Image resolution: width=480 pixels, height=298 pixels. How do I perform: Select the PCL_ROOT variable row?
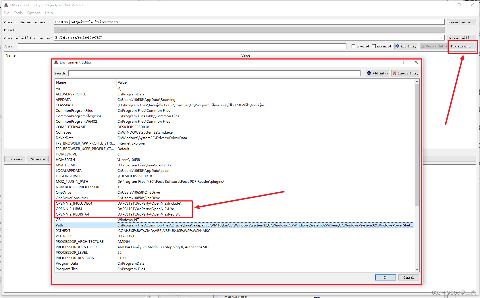(x=234, y=236)
